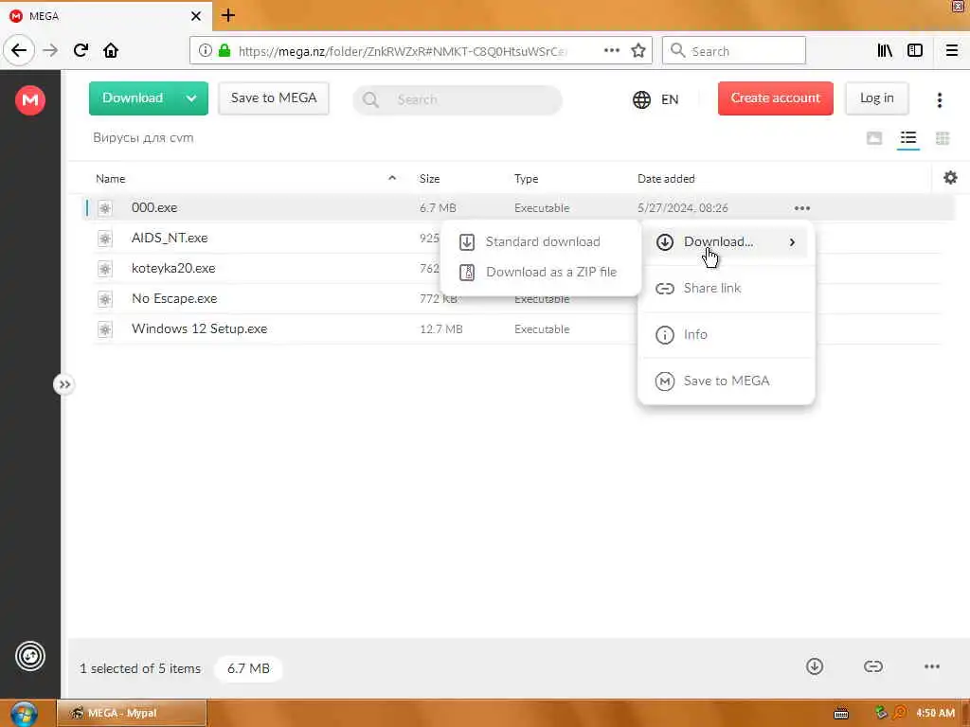Image resolution: width=970 pixels, height=727 pixels.
Task: Choose Standard download from submenu
Action: (x=540, y=241)
